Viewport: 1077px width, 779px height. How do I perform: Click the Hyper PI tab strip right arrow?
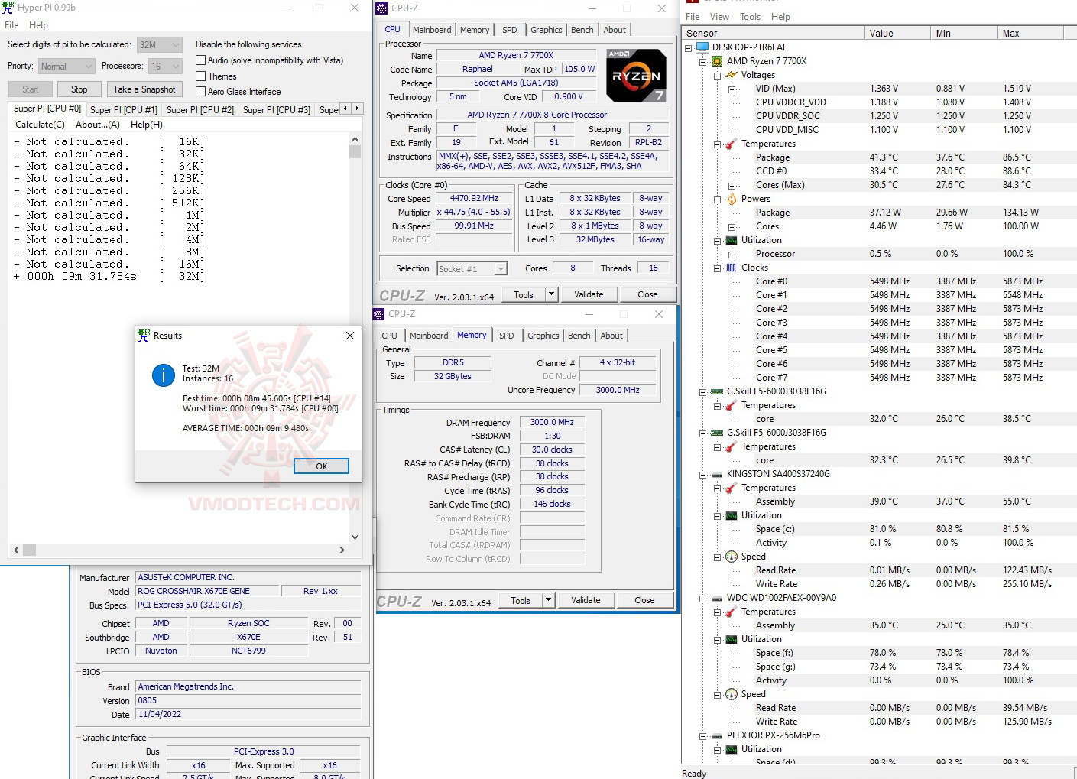point(357,109)
